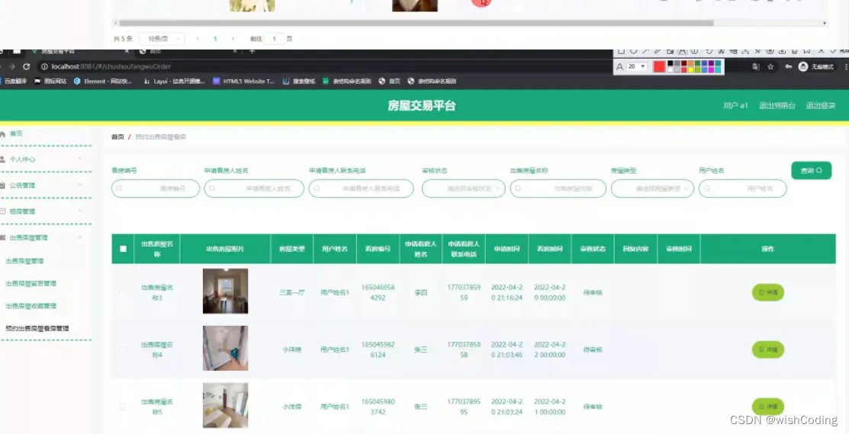Reload the page with the browser refresh icon
Screen dimensions: 849x434
coord(26,66)
